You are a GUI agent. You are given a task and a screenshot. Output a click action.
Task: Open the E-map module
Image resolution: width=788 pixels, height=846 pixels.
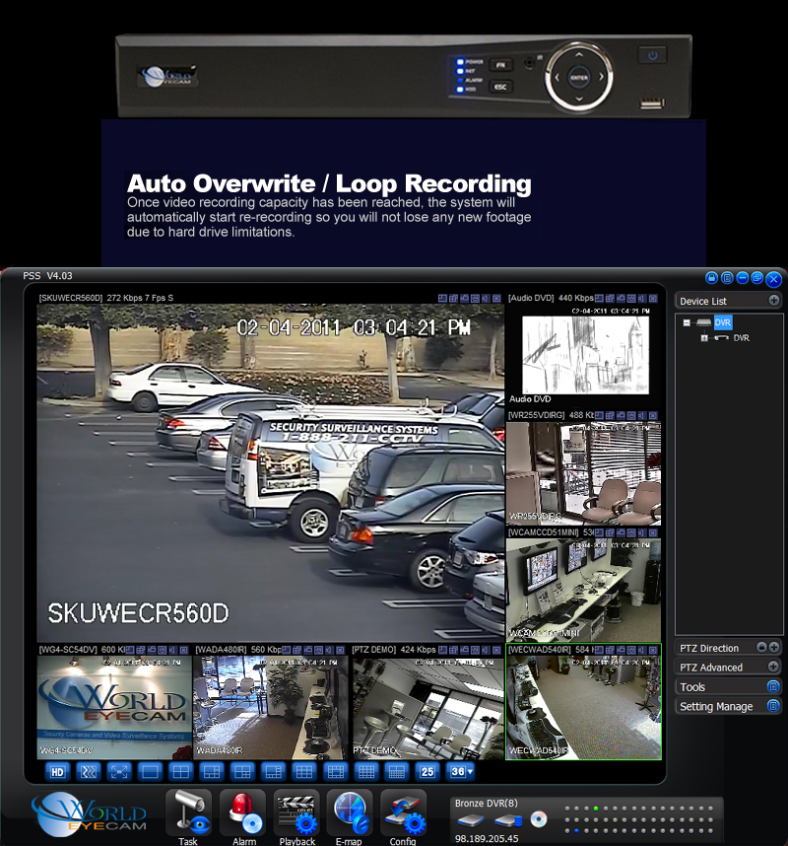point(349,816)
